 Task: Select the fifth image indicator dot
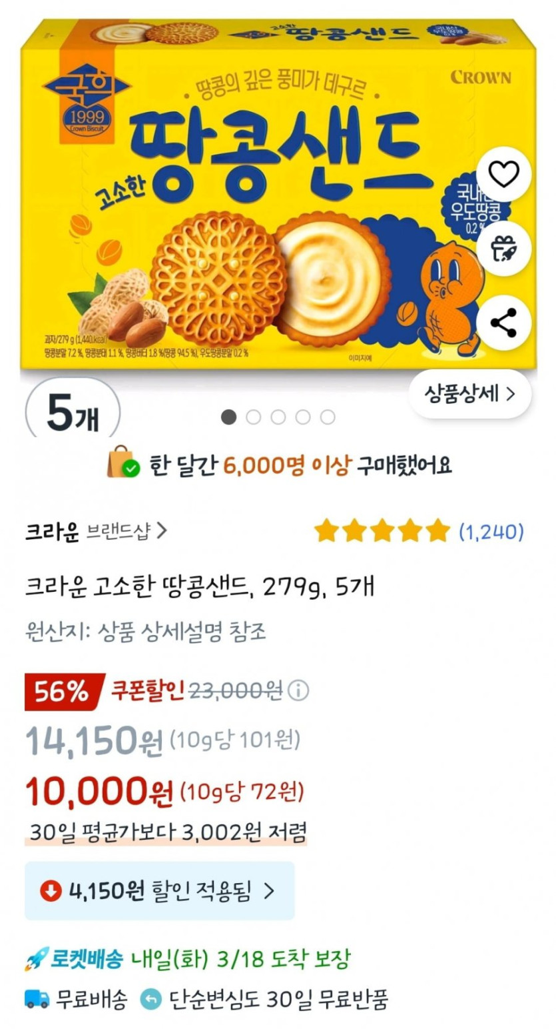[x=328, y=417]
